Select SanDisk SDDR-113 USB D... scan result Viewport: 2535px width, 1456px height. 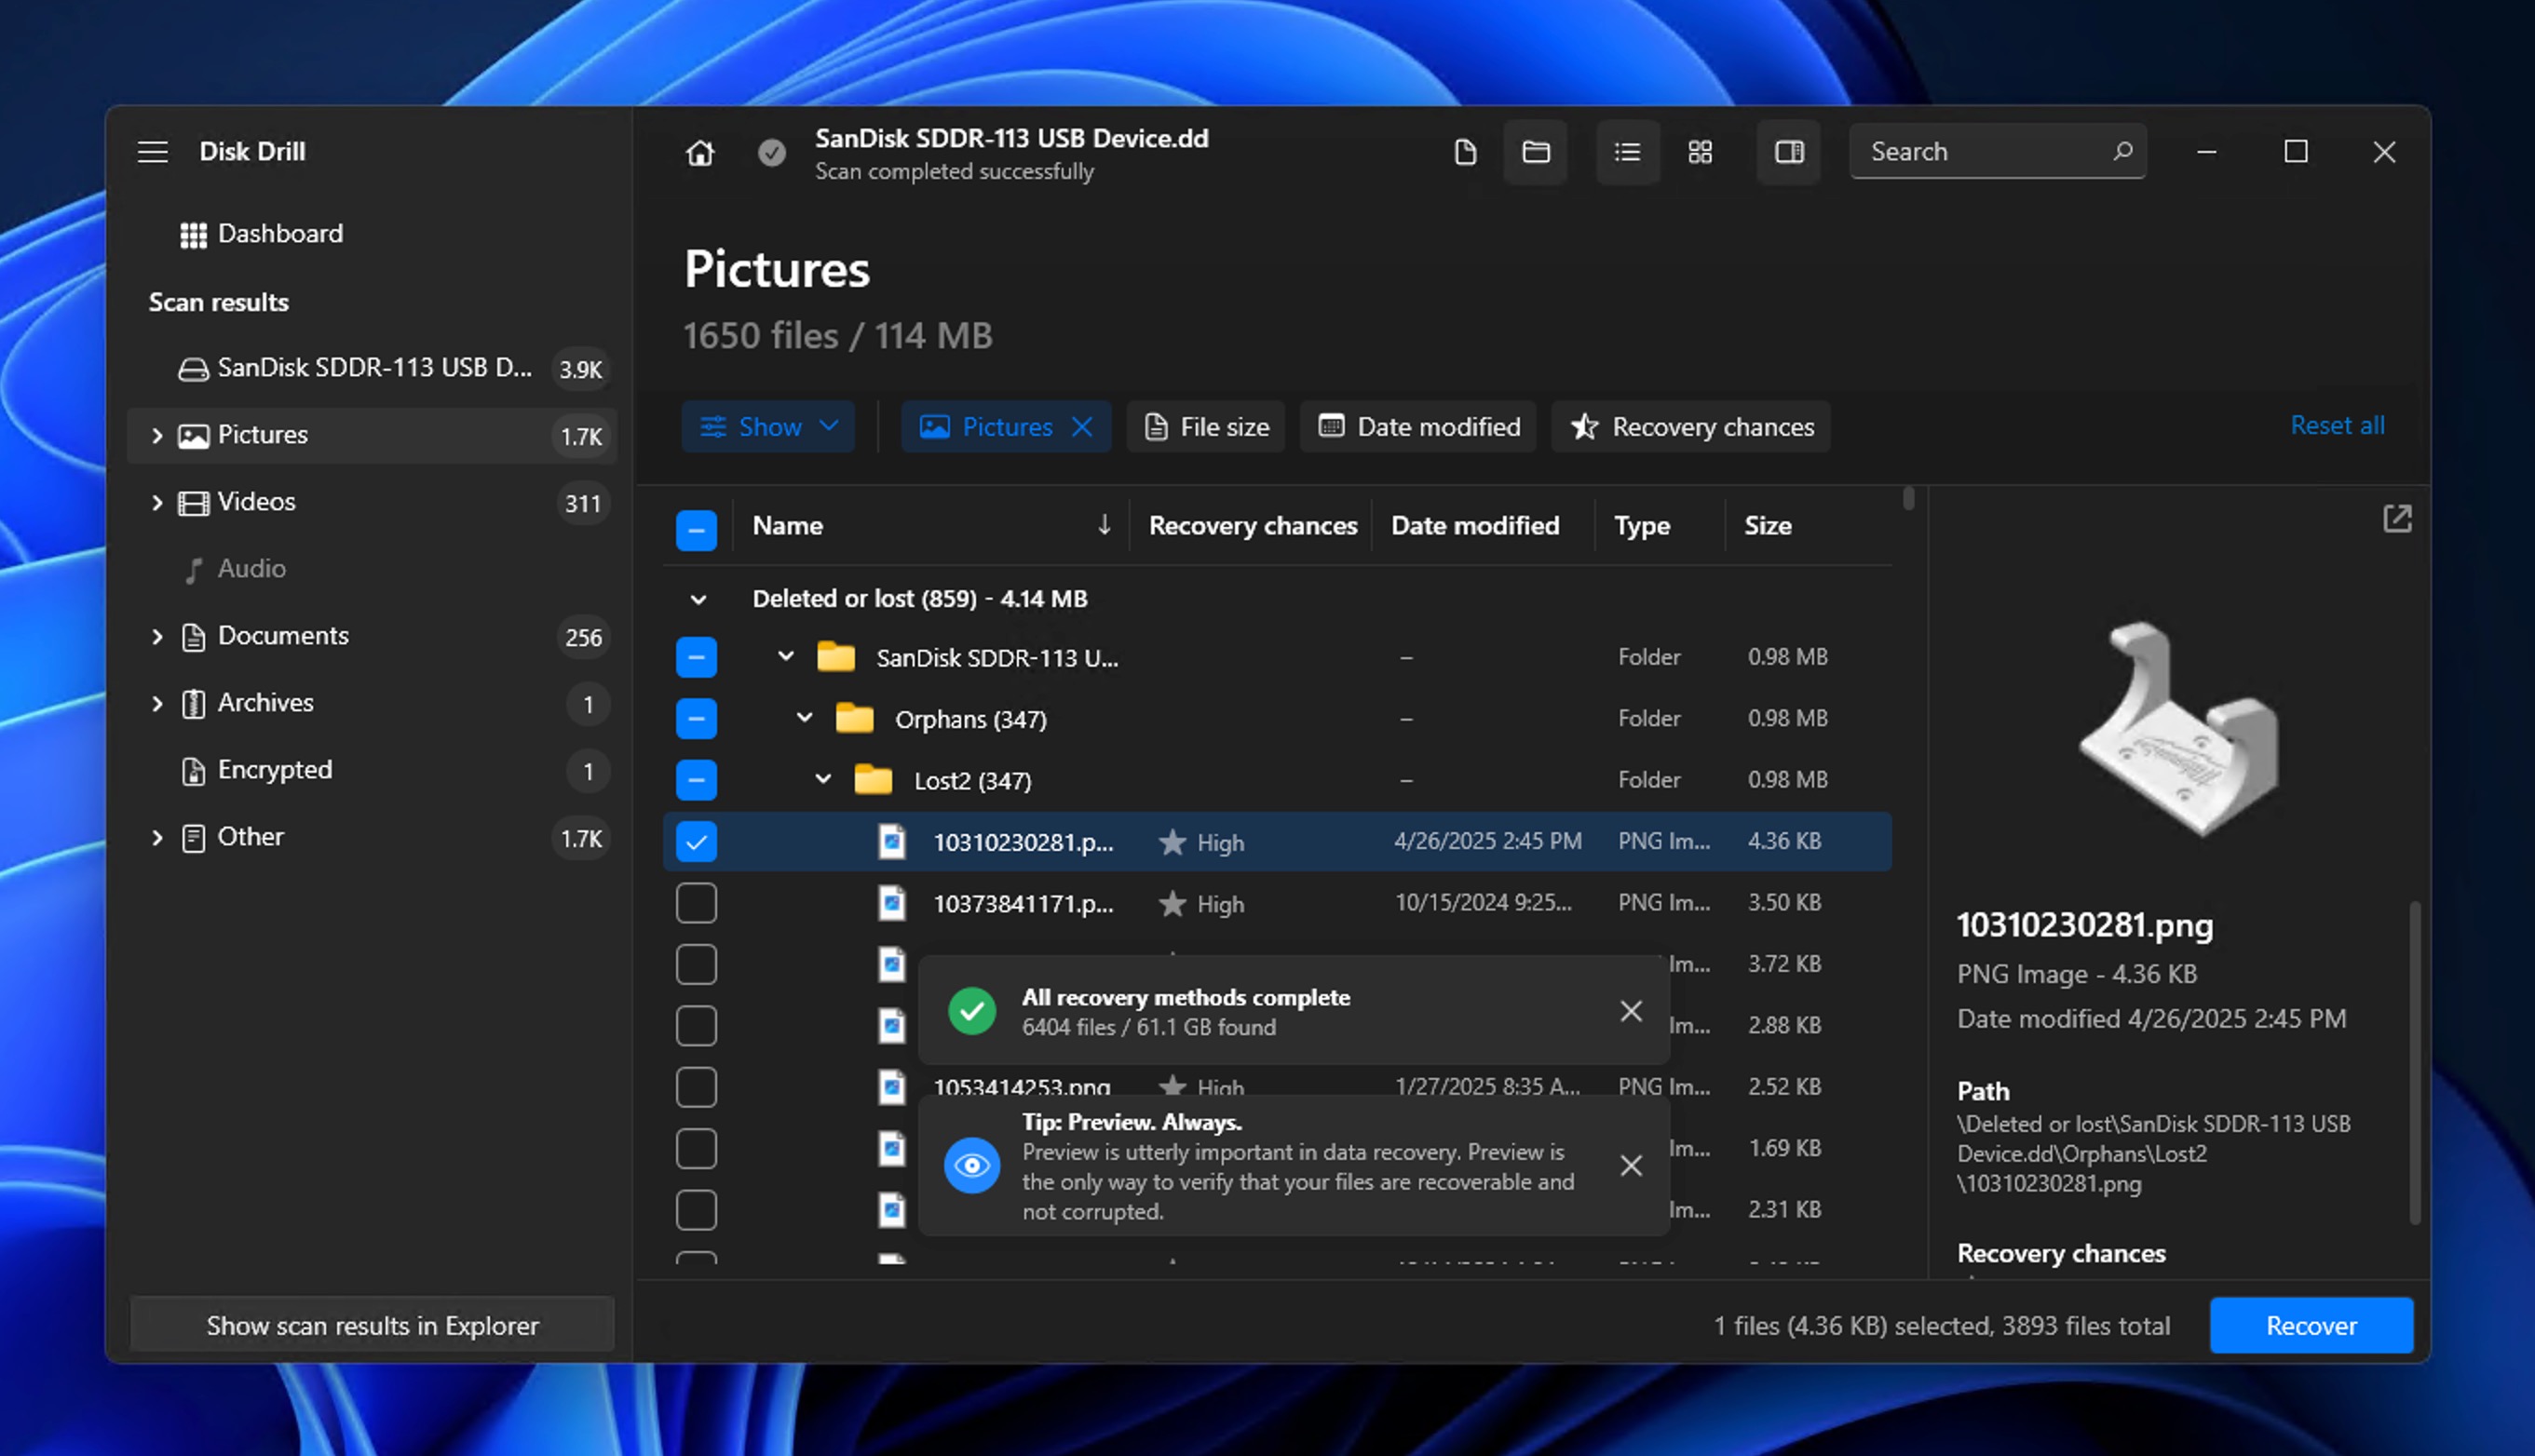pyautogui.click(x=373, y=368)
